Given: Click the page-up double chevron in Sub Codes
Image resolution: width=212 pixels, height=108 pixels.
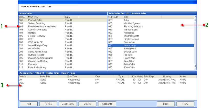Looking at the screenshot, I should click(195, 20).
